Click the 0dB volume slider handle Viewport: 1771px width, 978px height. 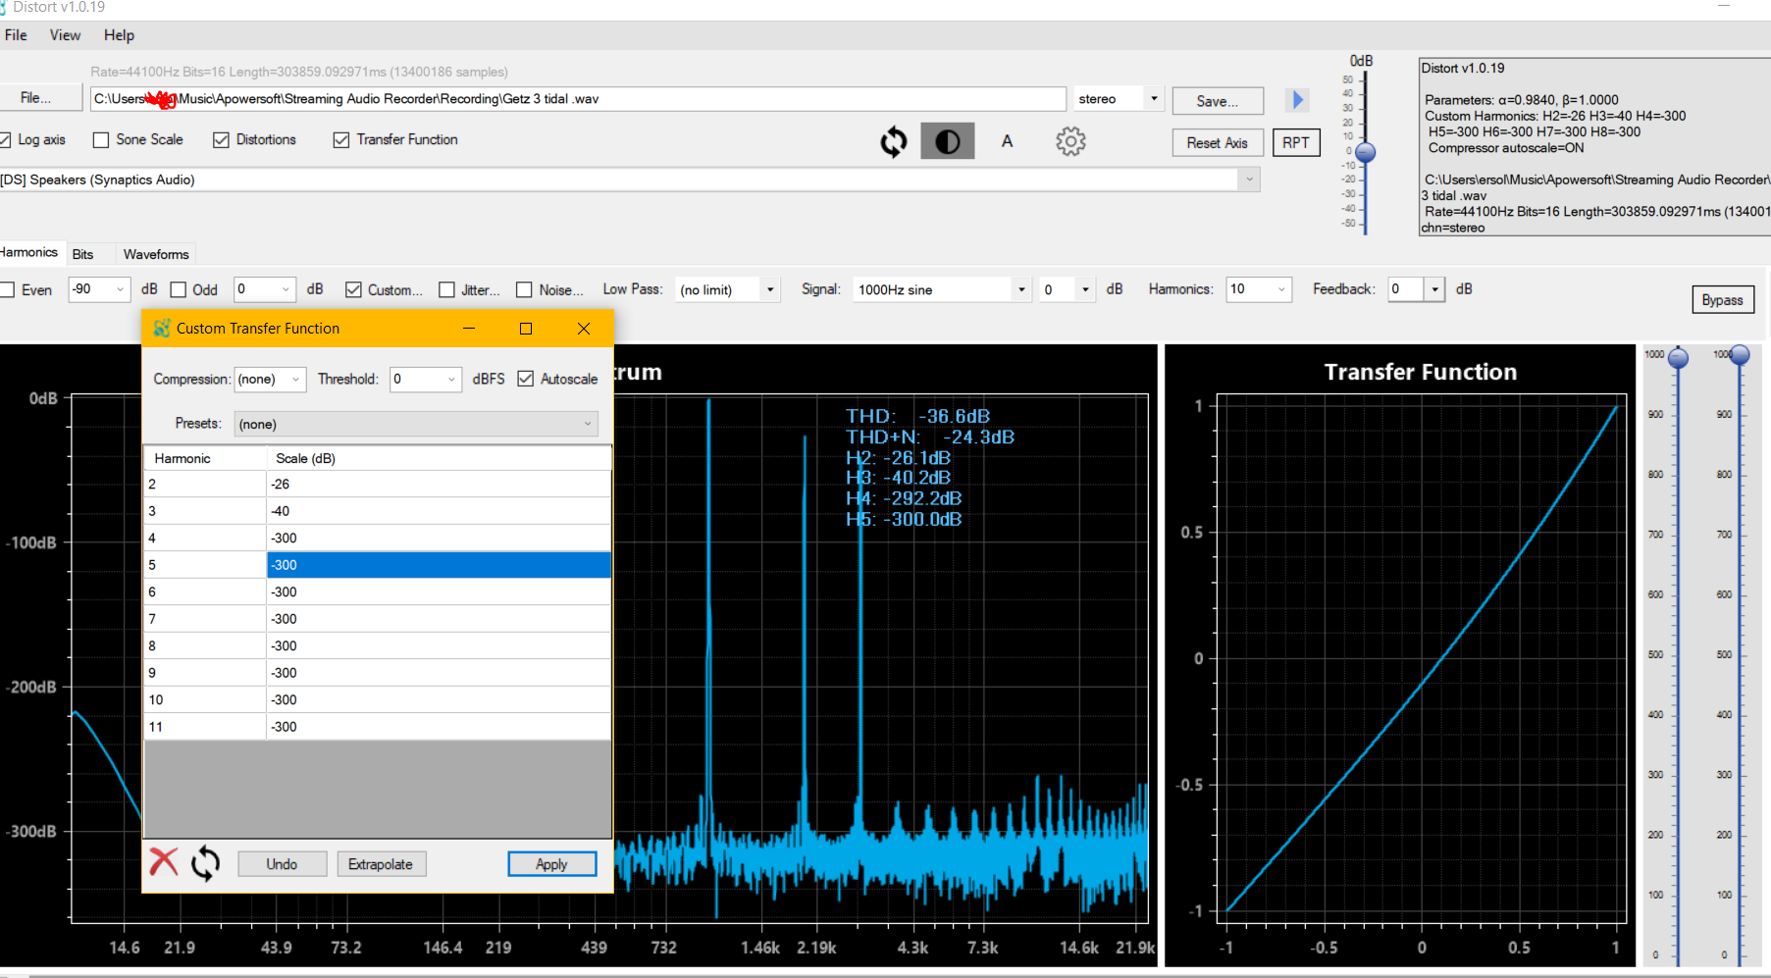click(x=1365, y=152)
